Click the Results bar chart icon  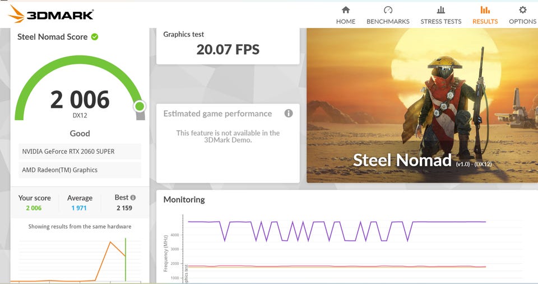pos(485,10)
